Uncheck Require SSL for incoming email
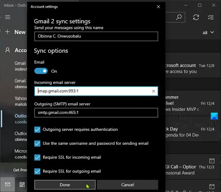 click(37, 157)
